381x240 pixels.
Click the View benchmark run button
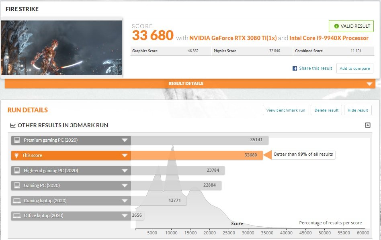(286, 110)
